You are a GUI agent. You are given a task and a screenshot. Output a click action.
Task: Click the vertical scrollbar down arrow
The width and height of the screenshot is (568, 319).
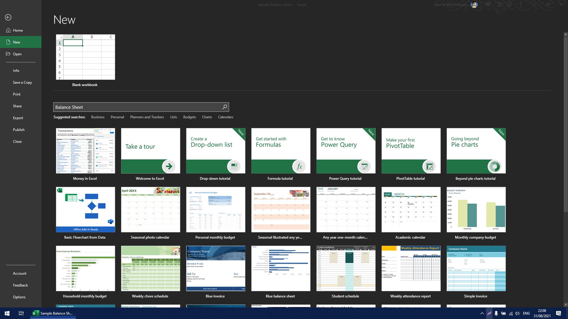pos(565,305)
